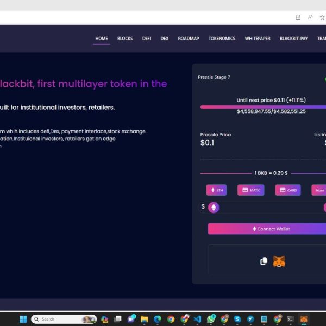This screenshot has width=326, height=326.
Task: Click the presale funding progress bar
Action: [263, 107]
